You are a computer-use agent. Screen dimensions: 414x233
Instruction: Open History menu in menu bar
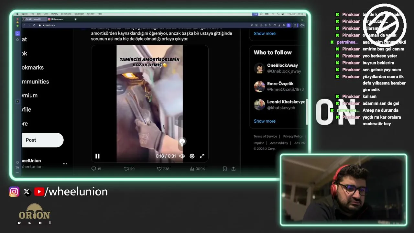click(x=55, y=14)
